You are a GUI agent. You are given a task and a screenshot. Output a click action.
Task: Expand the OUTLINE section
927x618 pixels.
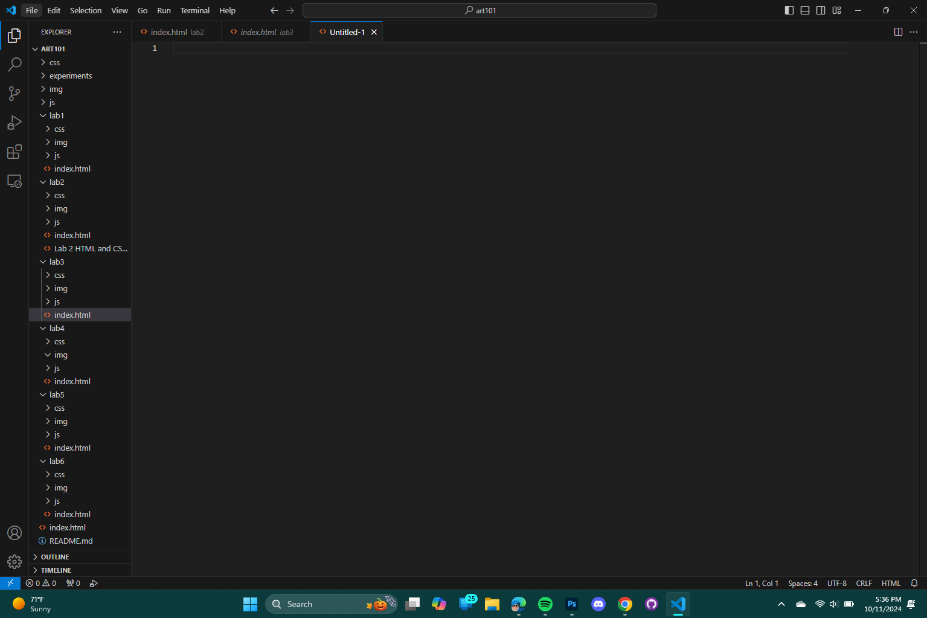click(x=55, y=557)
